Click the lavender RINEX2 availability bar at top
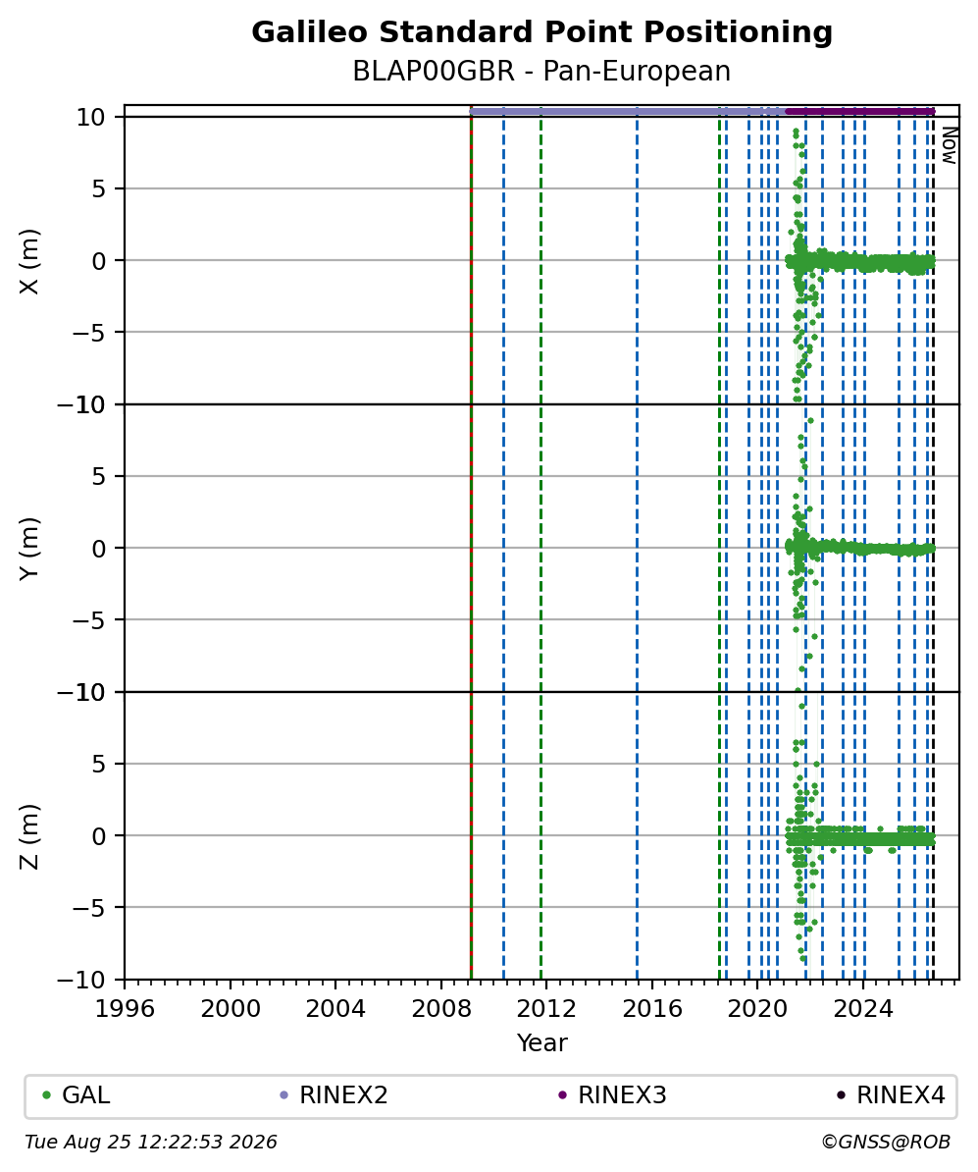The width and height of the screenshot is (978, 1172). tap(628, 111)
